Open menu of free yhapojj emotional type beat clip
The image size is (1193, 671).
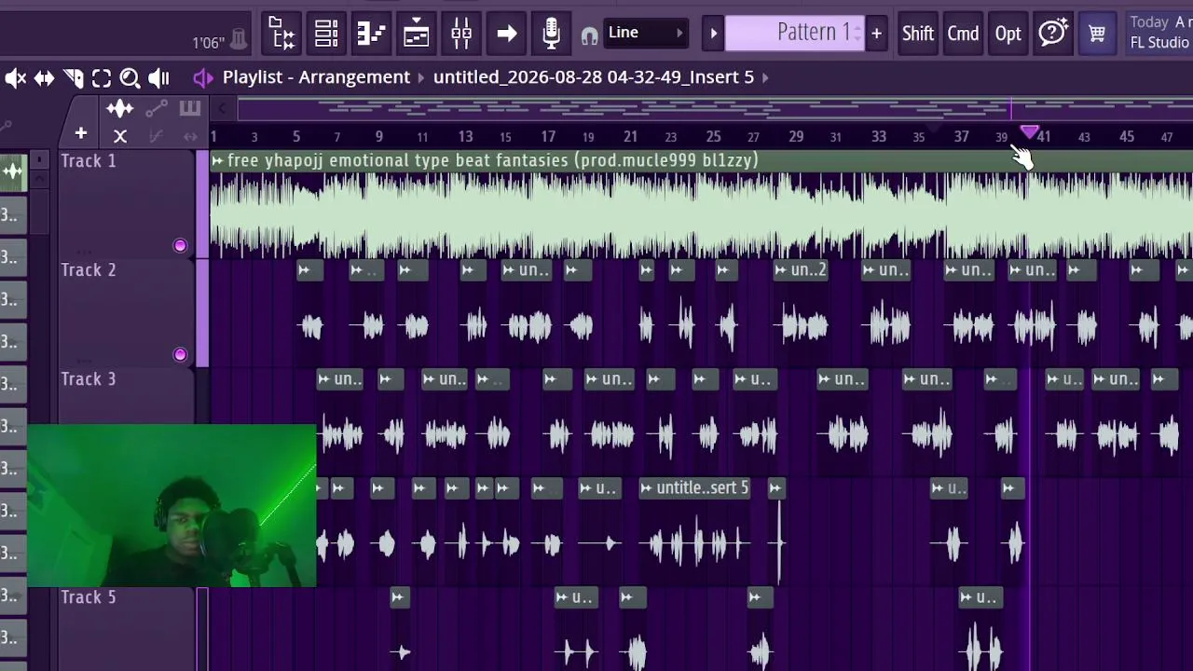pos(217,161)
